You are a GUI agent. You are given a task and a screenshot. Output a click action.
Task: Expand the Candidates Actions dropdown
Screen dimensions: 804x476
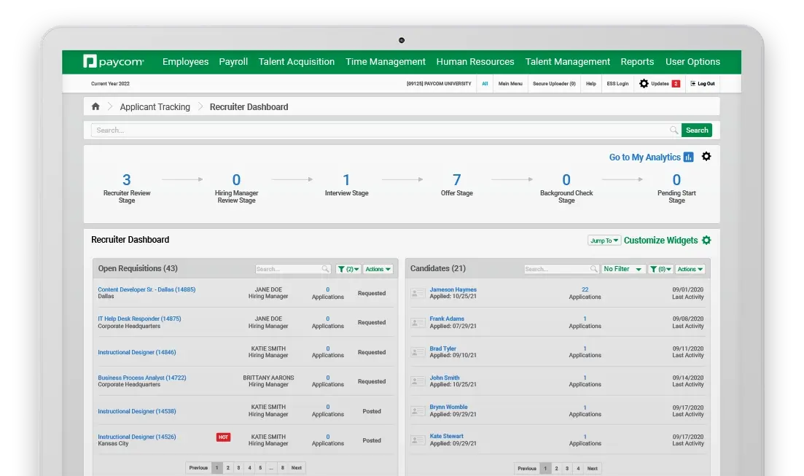[690, 269]
